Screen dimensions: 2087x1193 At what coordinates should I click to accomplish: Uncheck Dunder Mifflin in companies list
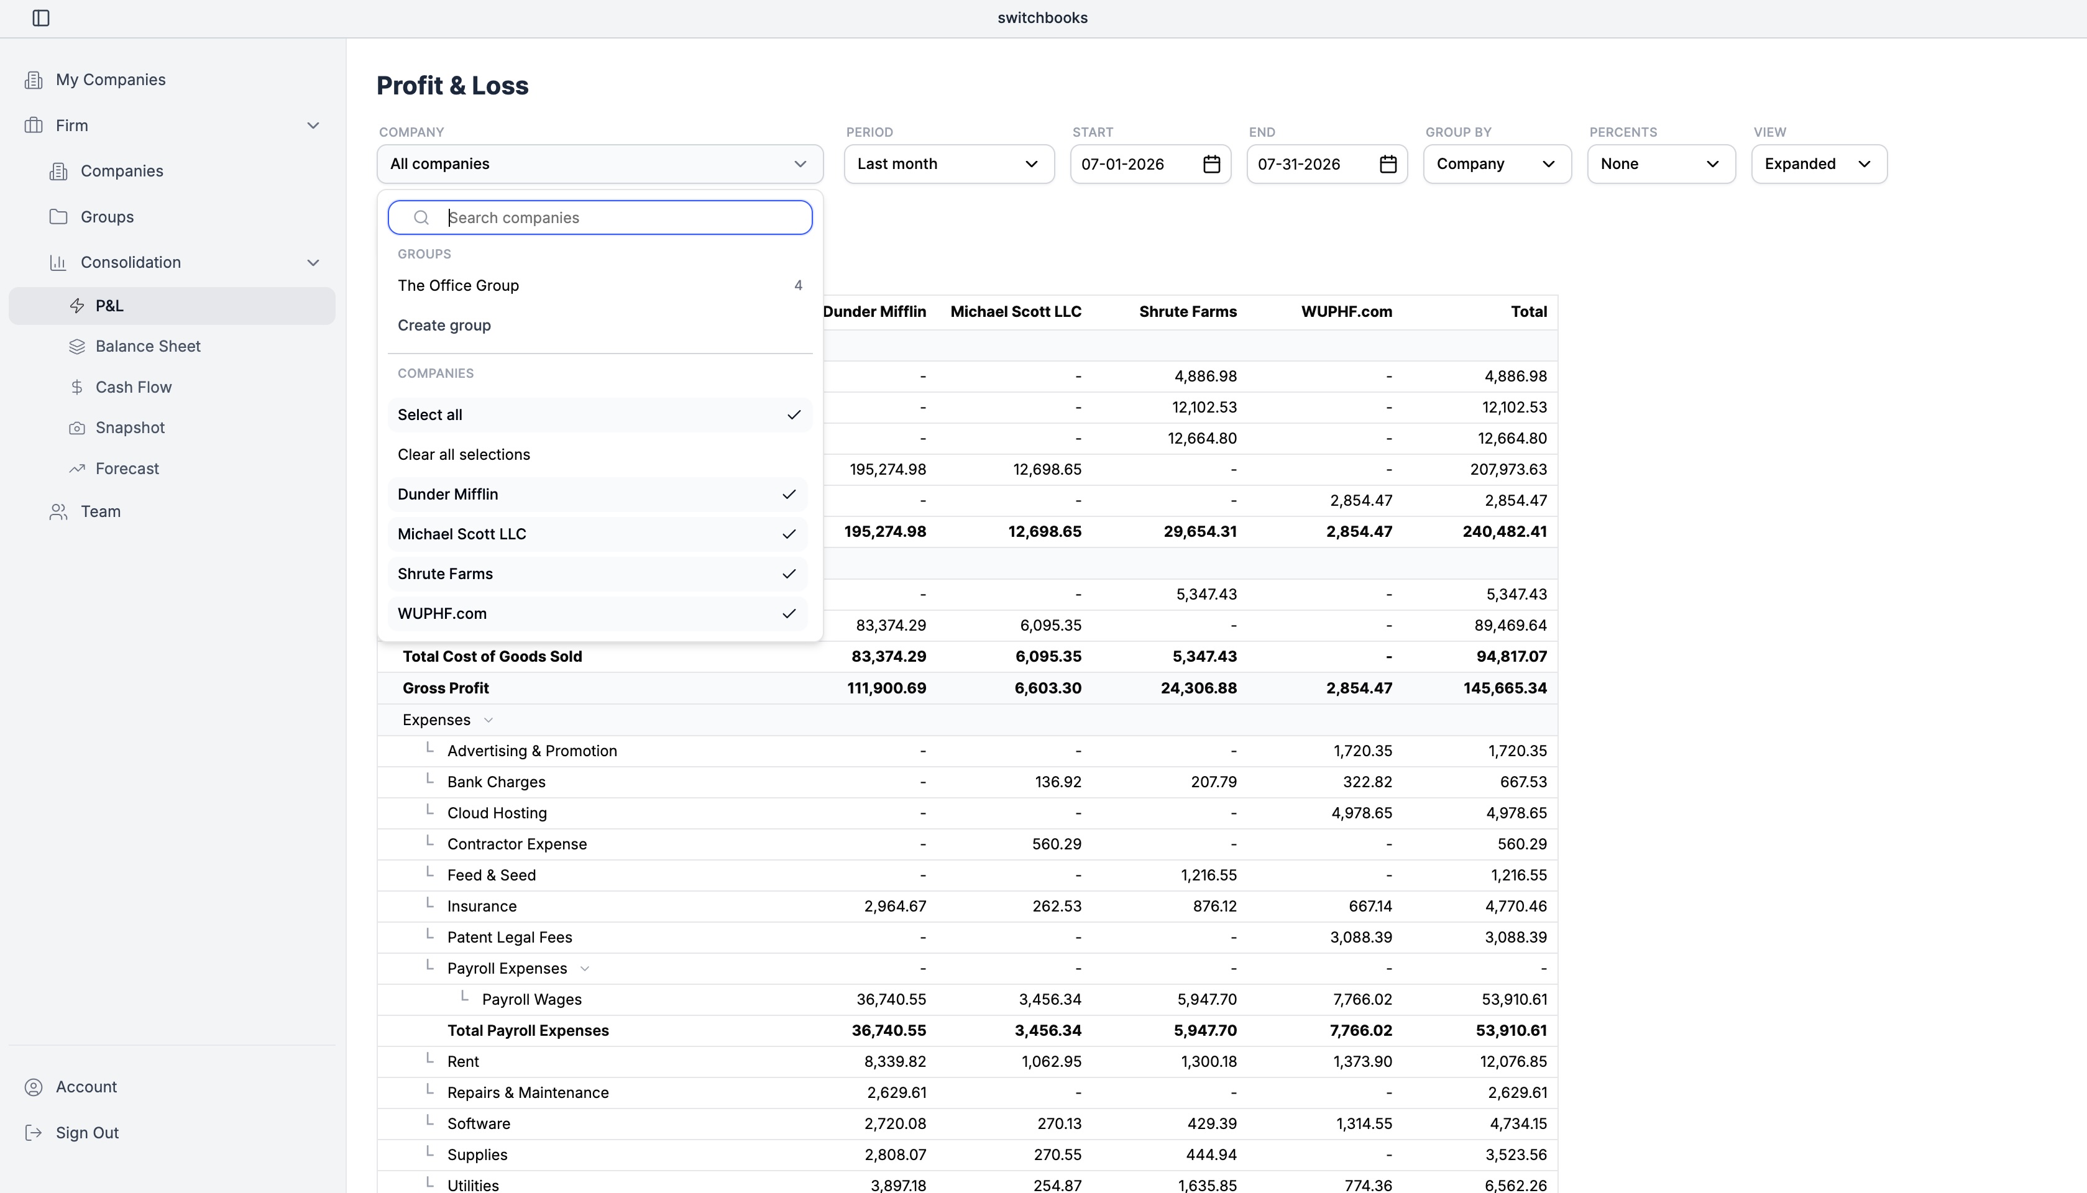[x=597, y=494]
